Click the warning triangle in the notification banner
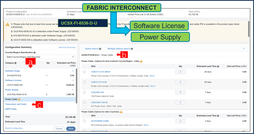This screenshot has width=254, height=134. point(8,24)
